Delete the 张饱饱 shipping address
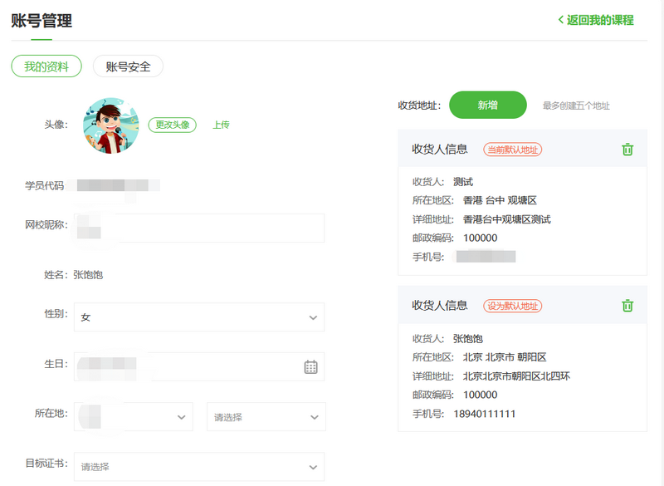 627,306
